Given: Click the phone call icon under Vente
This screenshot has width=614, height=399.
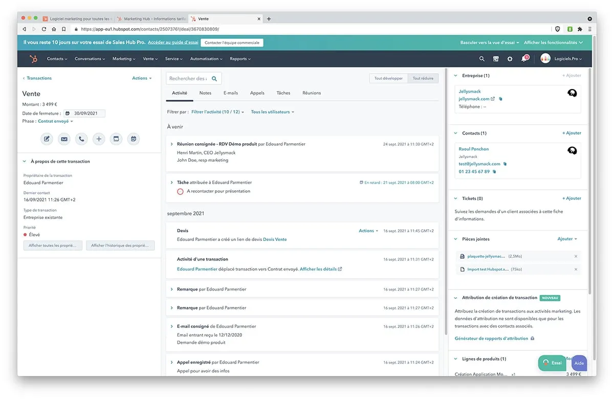Looking at the screenshot, I should pos(81,139).
